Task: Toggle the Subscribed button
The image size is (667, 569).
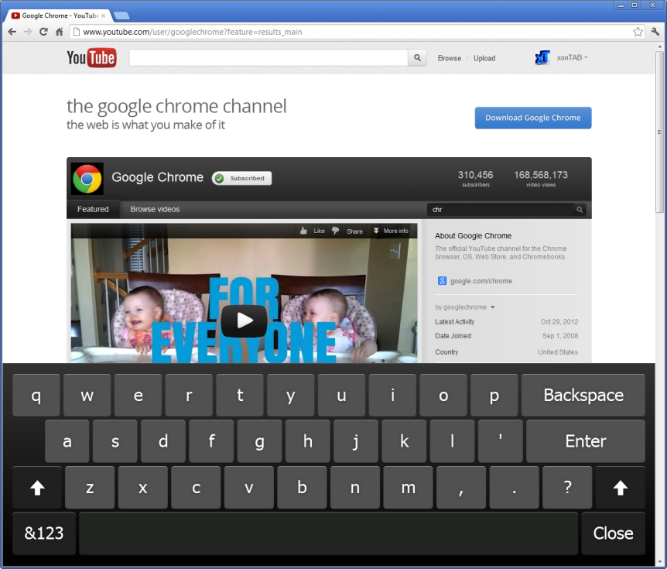Action: coord(241,178)
